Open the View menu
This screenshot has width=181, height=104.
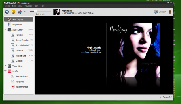[x=20, y=6]
